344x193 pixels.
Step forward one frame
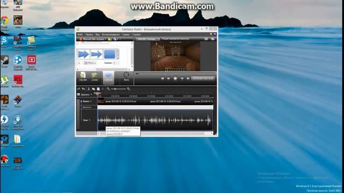182,78
